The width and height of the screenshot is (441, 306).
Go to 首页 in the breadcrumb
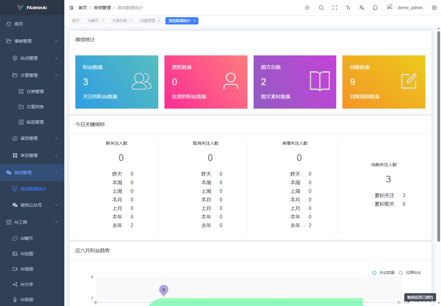(83, 8)
